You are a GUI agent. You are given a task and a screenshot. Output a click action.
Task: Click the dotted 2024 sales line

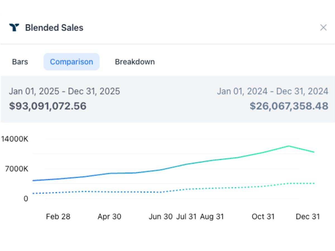coord(173,190)
